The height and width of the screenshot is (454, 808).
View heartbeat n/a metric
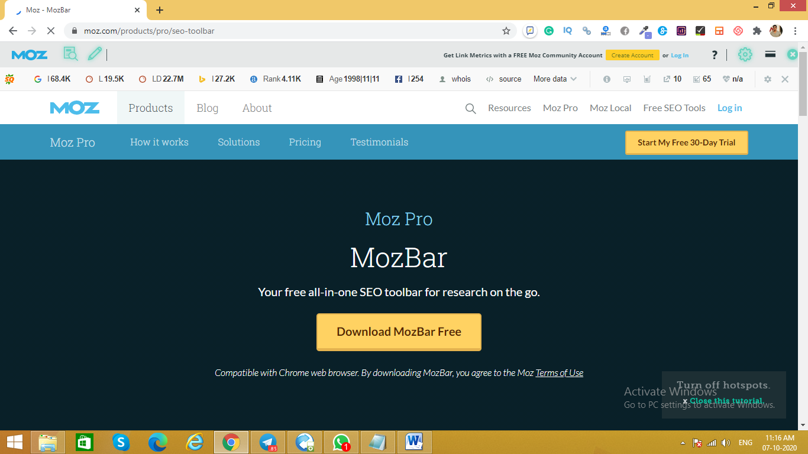733,79
